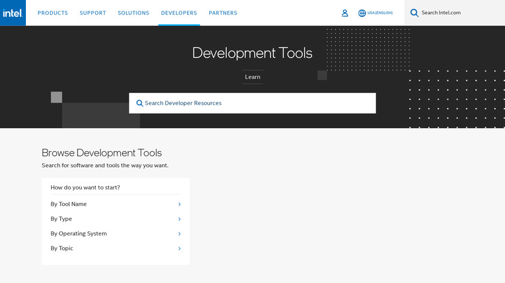Open the user account icon

[344, 13]
